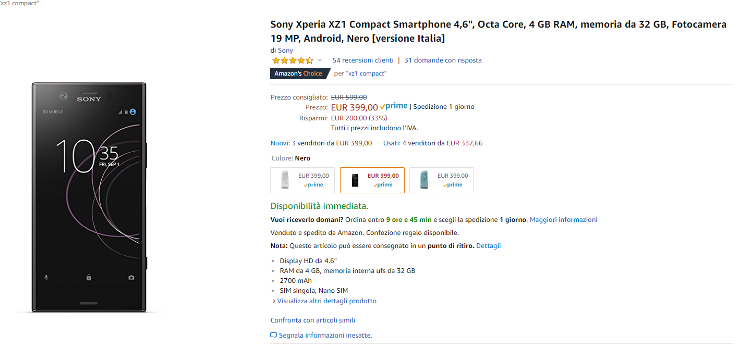Click the Sony Xperia phone product image

tap(89, 197)
